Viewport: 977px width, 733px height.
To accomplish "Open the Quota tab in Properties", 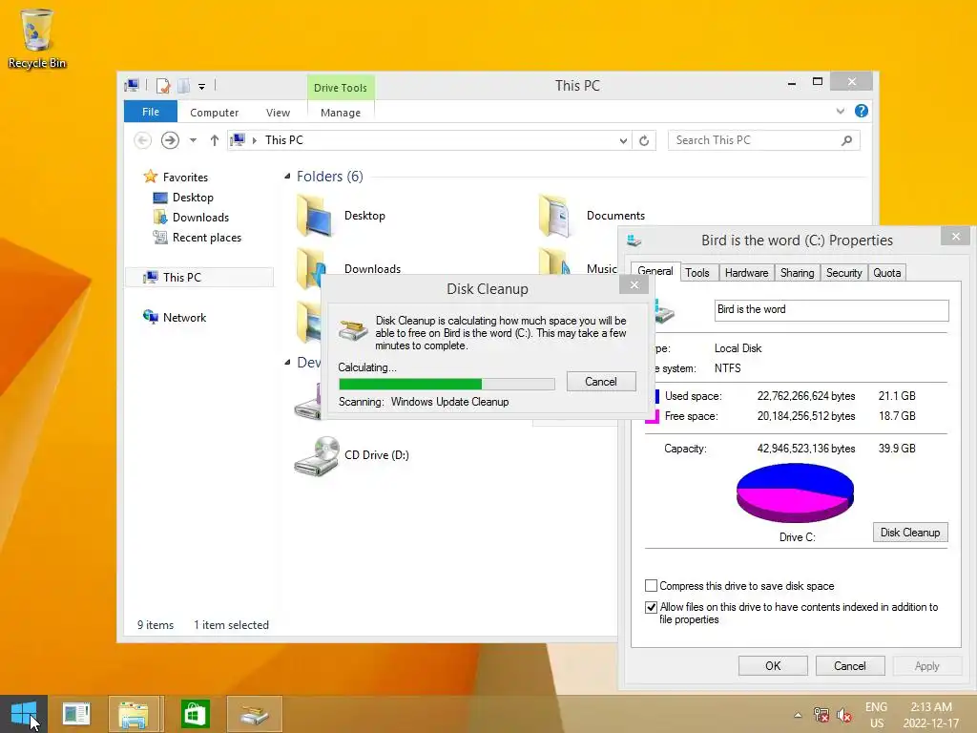I will [886, 273].
